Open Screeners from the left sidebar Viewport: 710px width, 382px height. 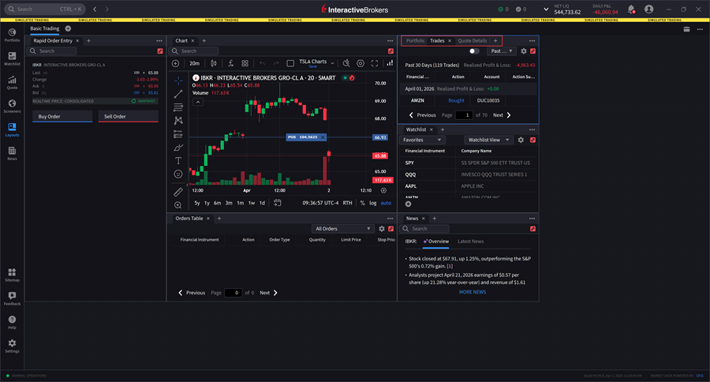12,105
